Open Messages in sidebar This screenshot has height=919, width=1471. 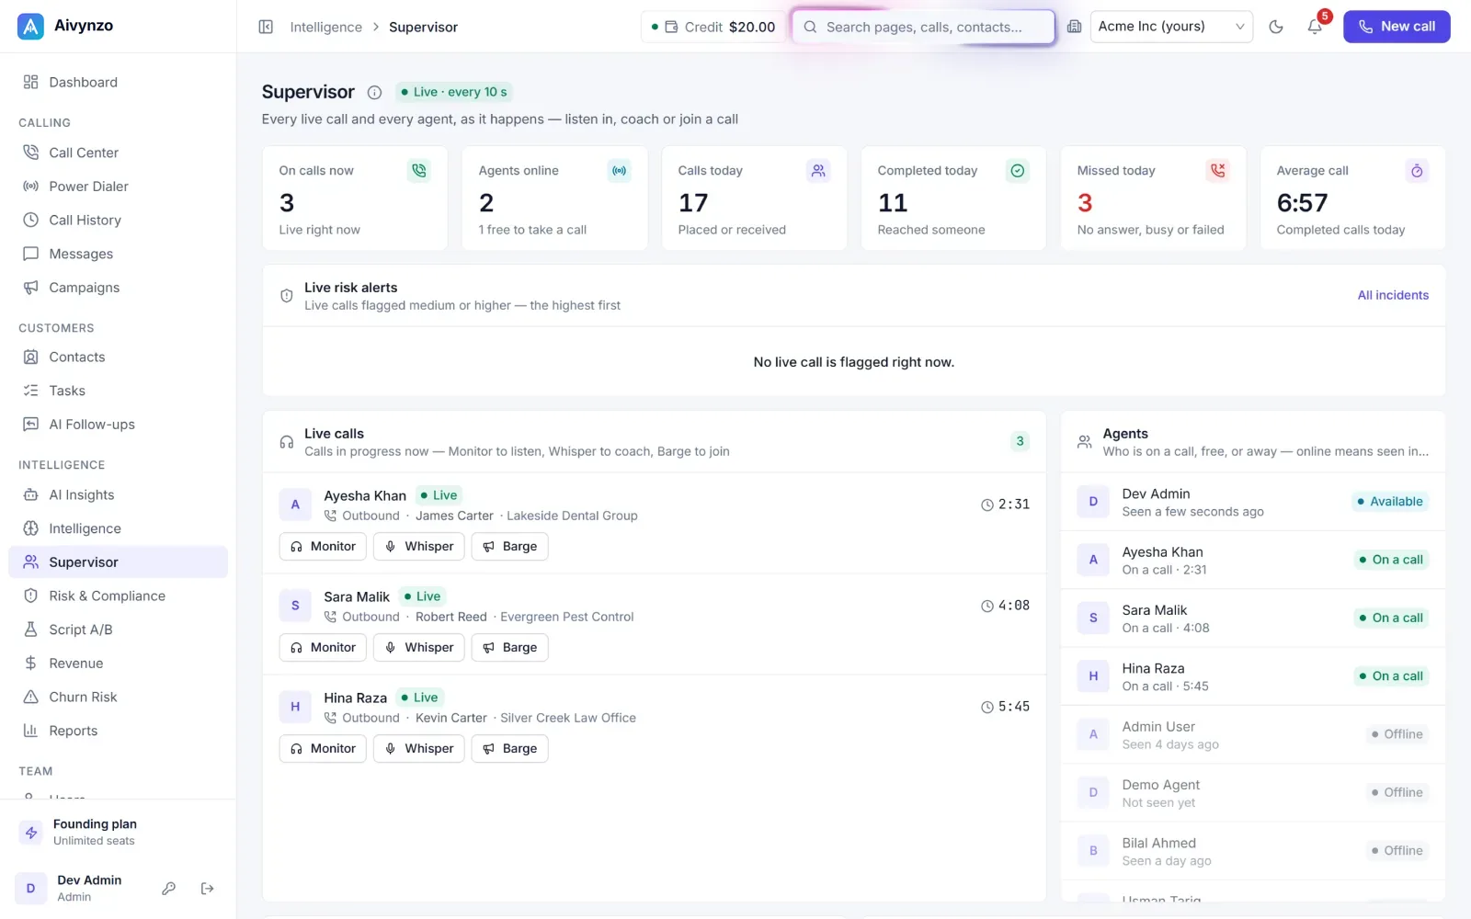tap(118, 254)
